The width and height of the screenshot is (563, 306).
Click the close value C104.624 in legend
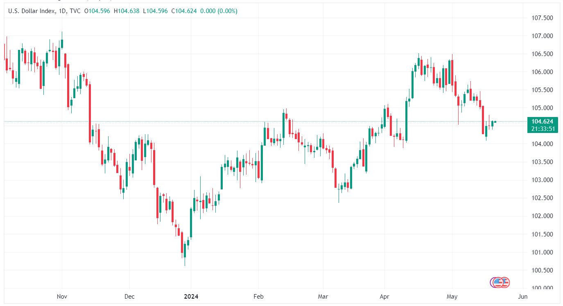point(186,11)
